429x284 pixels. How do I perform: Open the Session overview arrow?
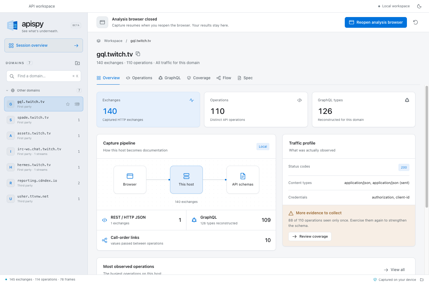click(x=76, y=45)
